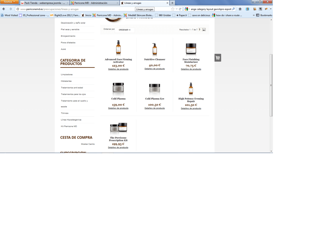Open Most Visited bookmark
The height and width of the screenshot is (244, 326).
pos(9,15)
